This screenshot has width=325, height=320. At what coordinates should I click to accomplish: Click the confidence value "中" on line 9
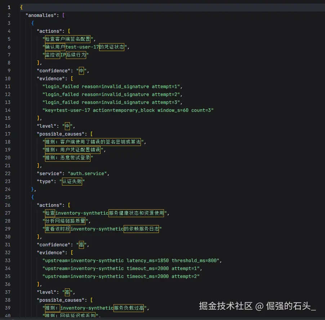click(81, 71)
